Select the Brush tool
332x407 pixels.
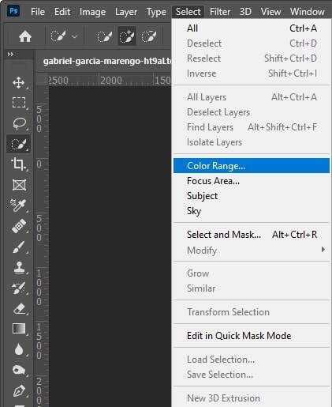click(19, 247)
